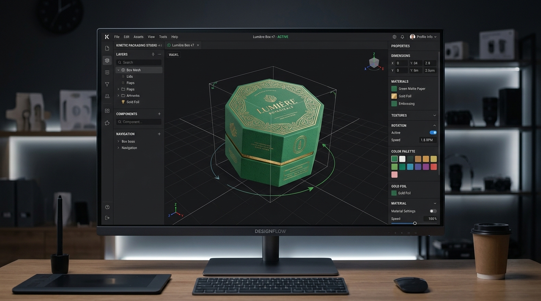This screenshot has width=541, height=301.
Task: Add a new component with plus icon
Action: coord(159,114)
